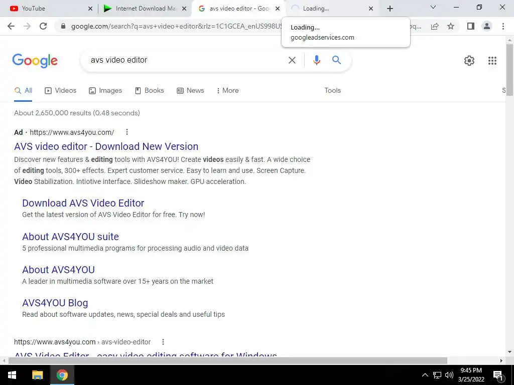
Task: Open volume control tray icon
Action: (x=449, y=375)
